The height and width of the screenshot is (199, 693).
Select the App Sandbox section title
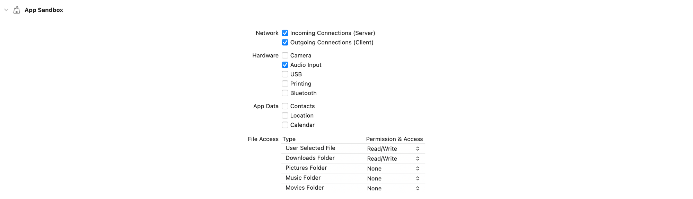point(44,10)
